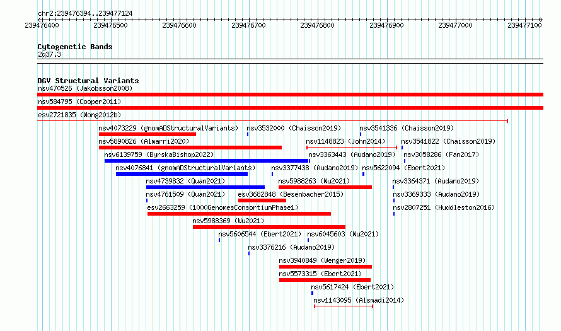
Task: Open nsv2807251 (Huddleston2016) label
Action: (444, 207)
